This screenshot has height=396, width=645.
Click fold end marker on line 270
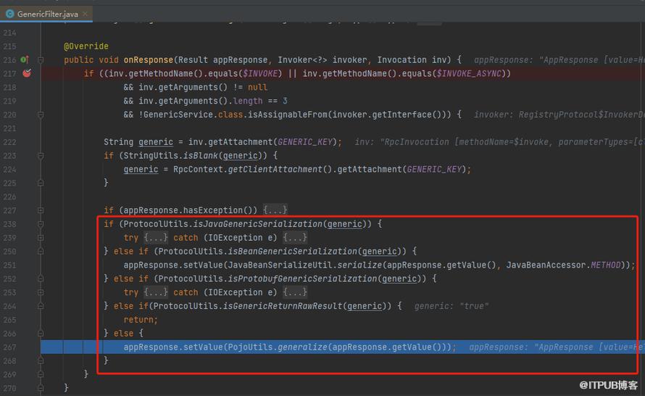[41, 388]
